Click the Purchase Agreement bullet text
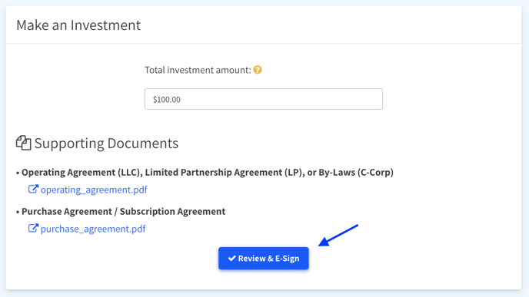529x297 pixels. [67, 212]
